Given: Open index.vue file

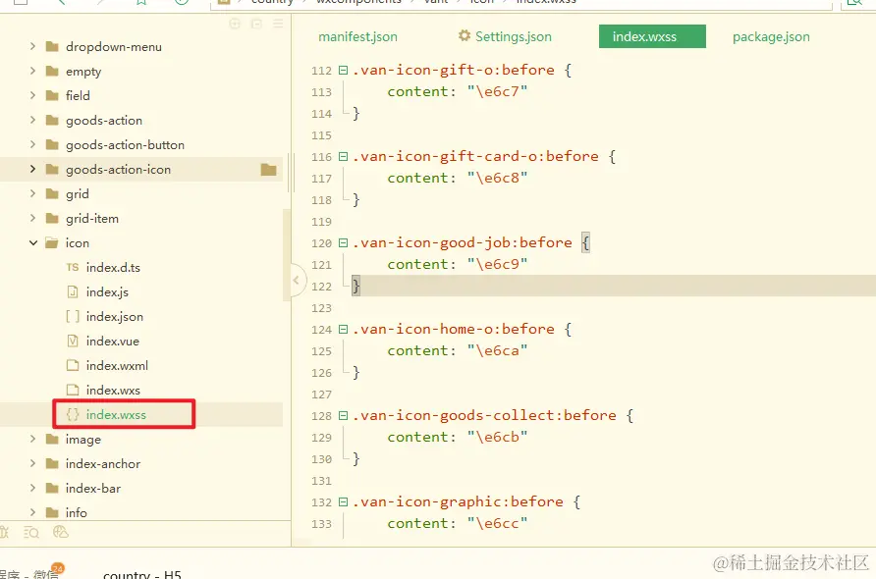Looking at the screenshot, I should pyautogui.click(x=112, y=342).
